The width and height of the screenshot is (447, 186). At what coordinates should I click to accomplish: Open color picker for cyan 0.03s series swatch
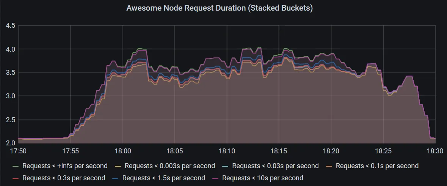click(x=226, y=166)
